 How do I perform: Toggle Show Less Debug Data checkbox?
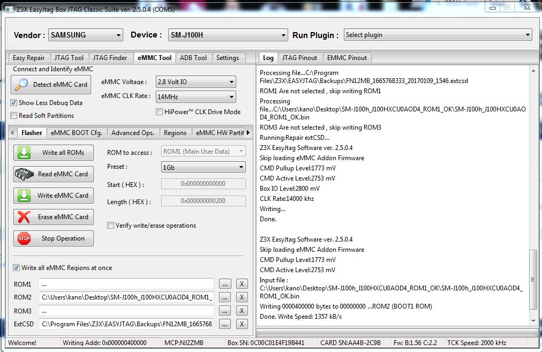[x=13, y=103]
